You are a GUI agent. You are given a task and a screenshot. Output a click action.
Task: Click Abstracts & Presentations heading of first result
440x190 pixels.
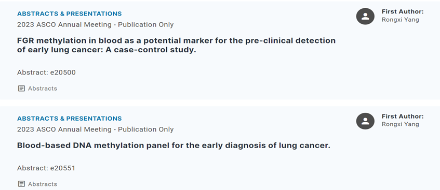[x=69, y=13]
